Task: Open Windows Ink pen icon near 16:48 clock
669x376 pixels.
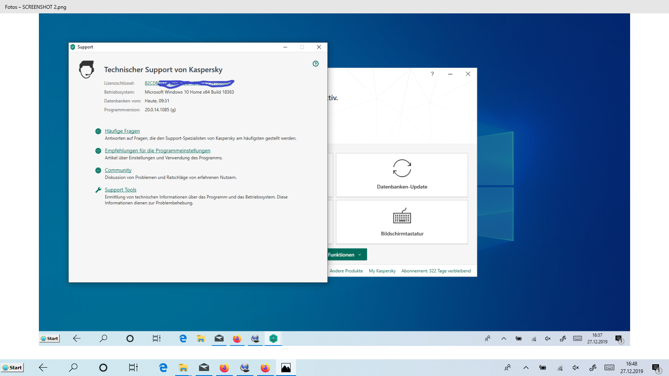Action: [592, 368]
